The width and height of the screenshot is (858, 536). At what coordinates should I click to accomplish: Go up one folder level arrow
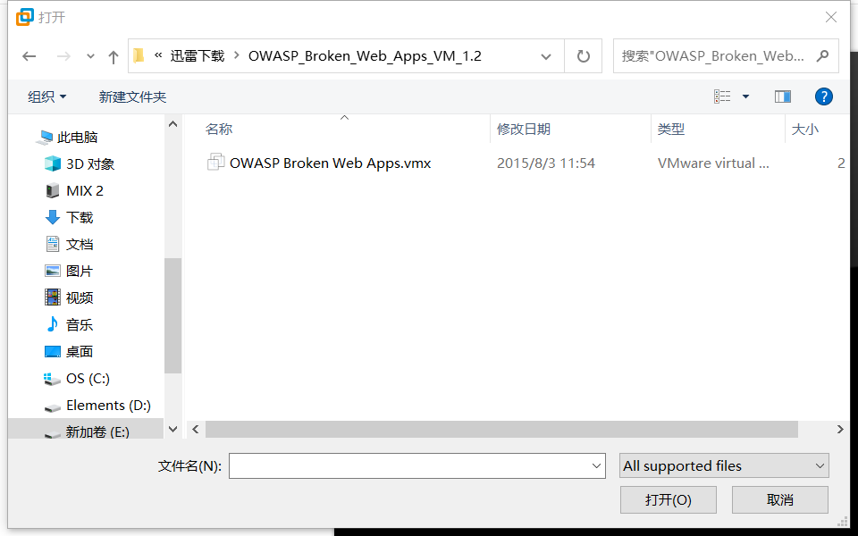coord(114,56)
